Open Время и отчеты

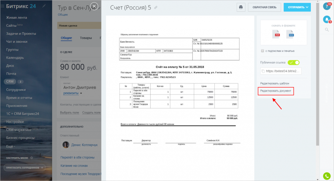click(x=19, y=98)
